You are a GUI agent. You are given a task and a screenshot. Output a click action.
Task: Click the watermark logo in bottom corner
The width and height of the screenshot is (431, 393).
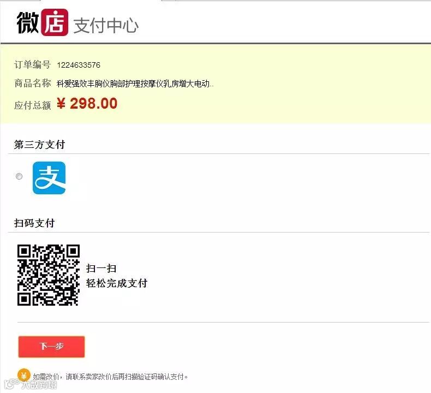click(x=31, y=384)
